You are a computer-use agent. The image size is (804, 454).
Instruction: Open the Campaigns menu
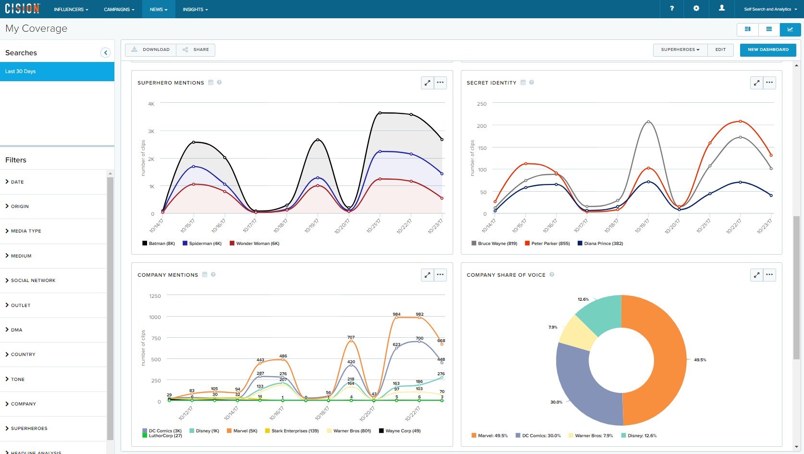click(x=119, y=9)
